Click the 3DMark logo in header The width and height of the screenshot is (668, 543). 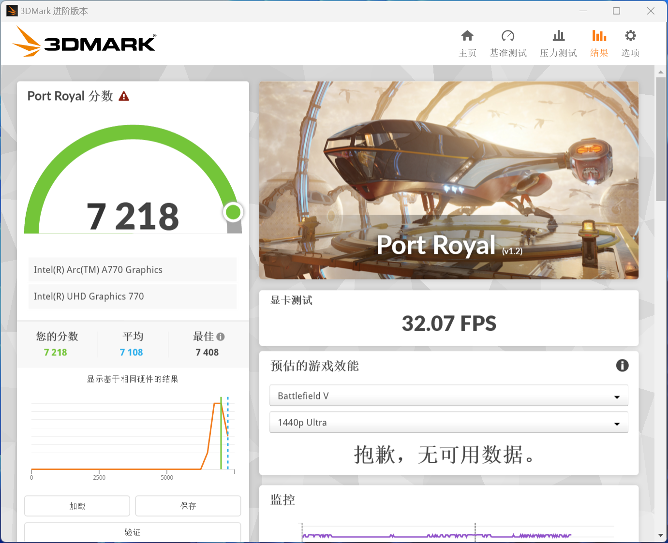coord(84,42)
